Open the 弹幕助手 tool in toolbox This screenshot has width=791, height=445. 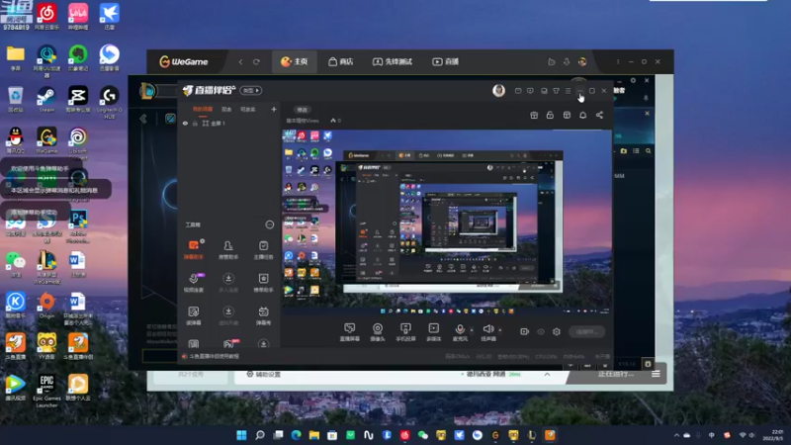[x=193, y=250]
